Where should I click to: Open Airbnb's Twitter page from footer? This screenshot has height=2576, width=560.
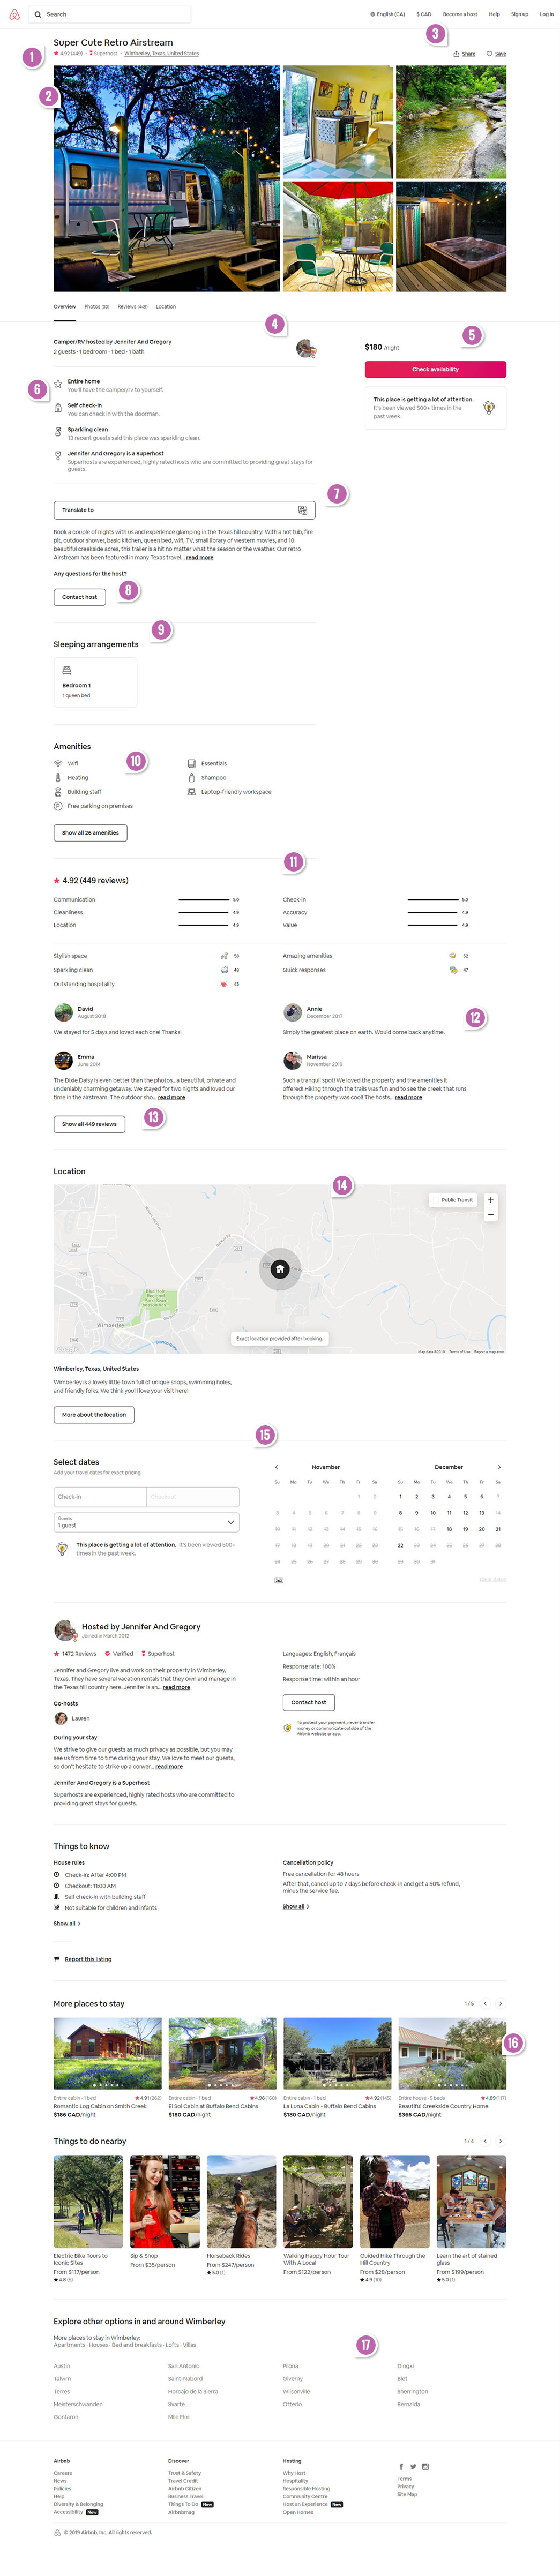click(x=413, y=2467)
